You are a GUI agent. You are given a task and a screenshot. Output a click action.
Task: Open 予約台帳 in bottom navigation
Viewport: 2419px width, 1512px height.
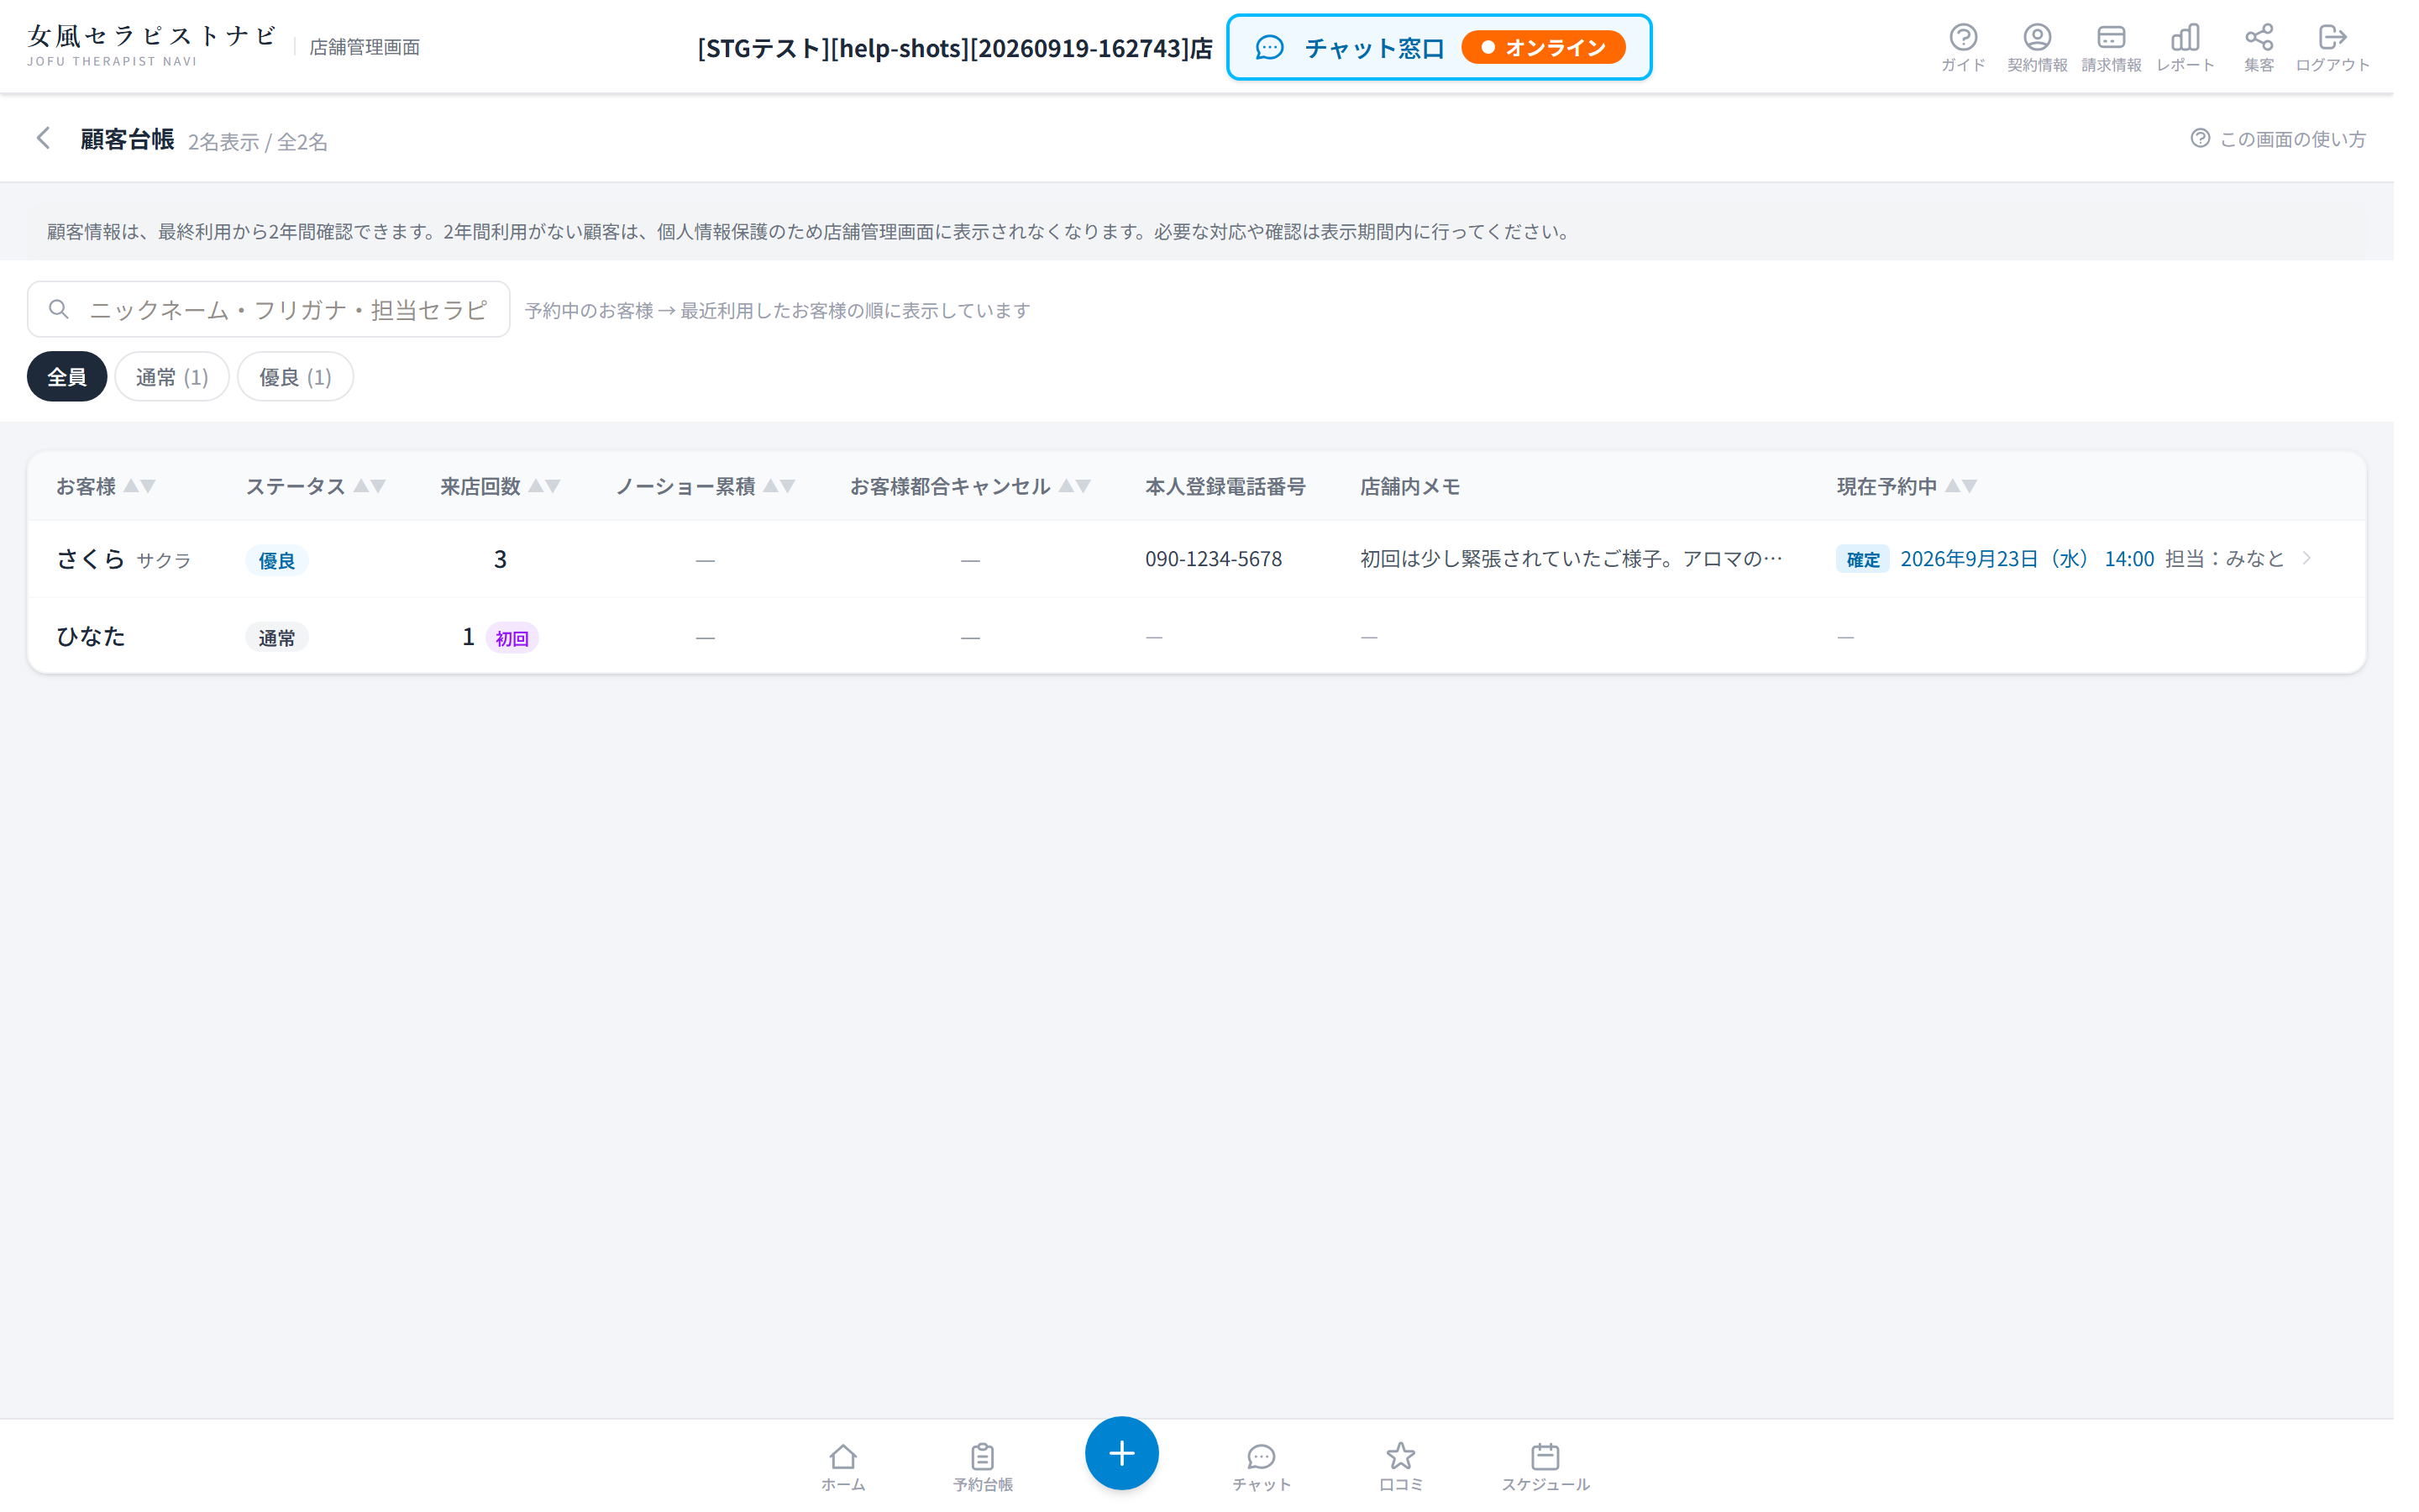point(983,1467)
